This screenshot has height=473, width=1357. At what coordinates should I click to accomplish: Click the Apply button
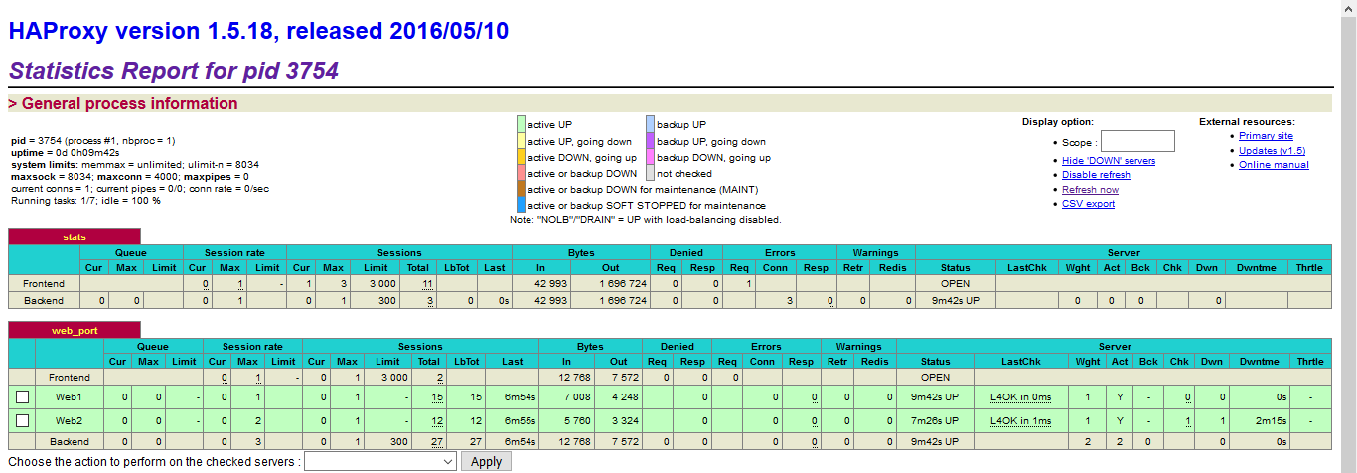click(486, 462)
